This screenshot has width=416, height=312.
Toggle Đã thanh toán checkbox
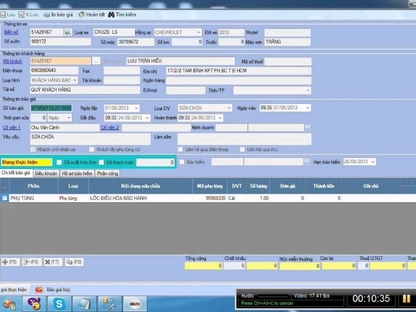(102, 162)
